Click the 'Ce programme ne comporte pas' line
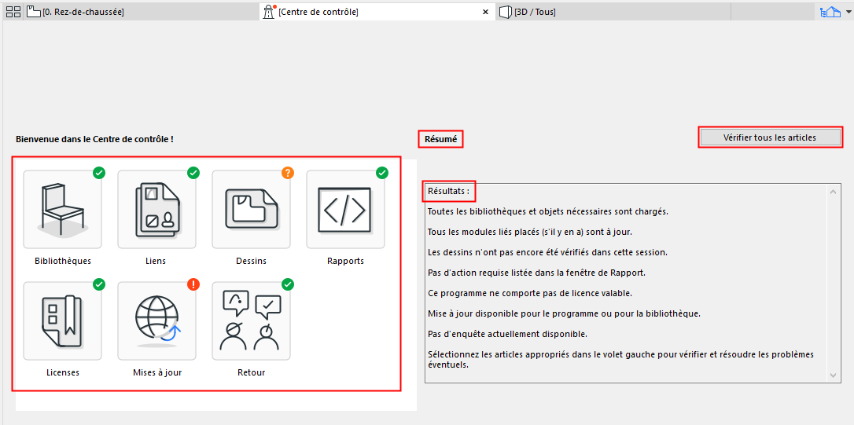 point(529,293)
